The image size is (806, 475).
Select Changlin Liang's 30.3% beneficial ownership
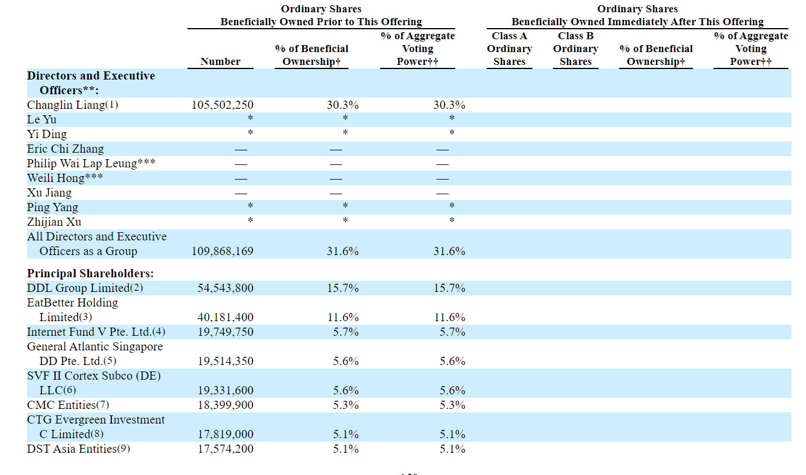point(343,105)
